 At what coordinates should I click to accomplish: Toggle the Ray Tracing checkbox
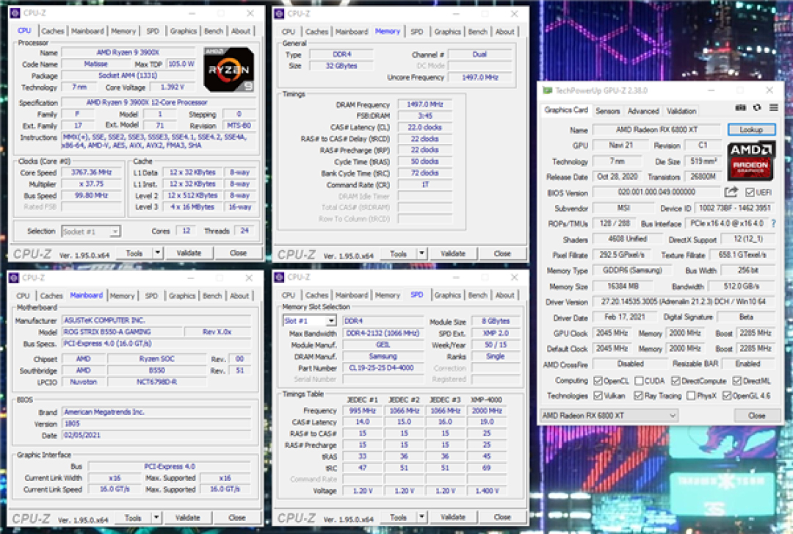638,395
